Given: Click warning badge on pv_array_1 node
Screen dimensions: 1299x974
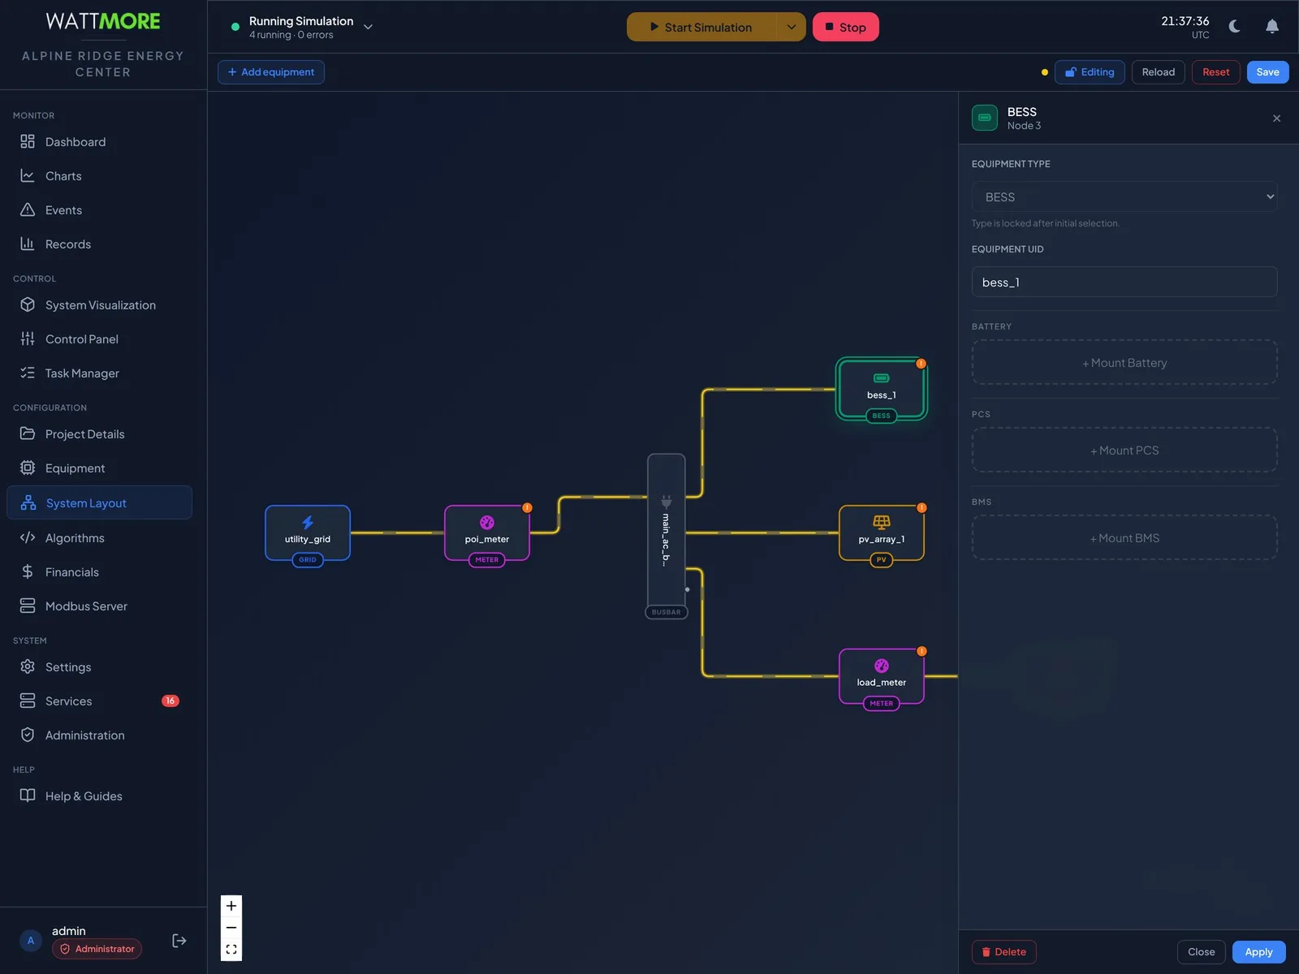Looking at the screenshot, I should click(x=921, y=508).
